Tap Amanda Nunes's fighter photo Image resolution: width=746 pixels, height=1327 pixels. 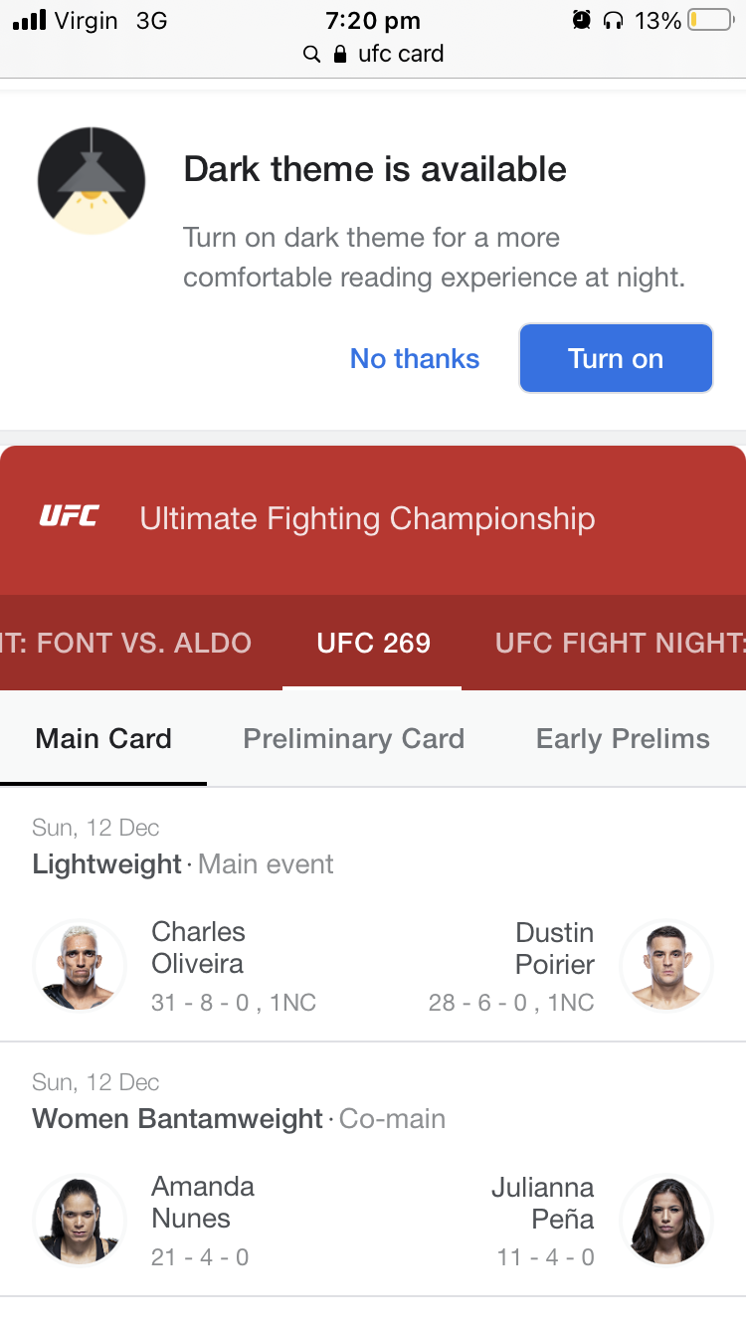coord(80,1220)
